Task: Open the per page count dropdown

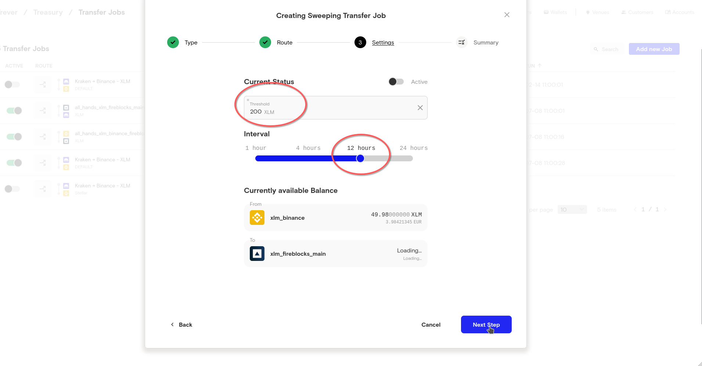Action: click(572, 209)
